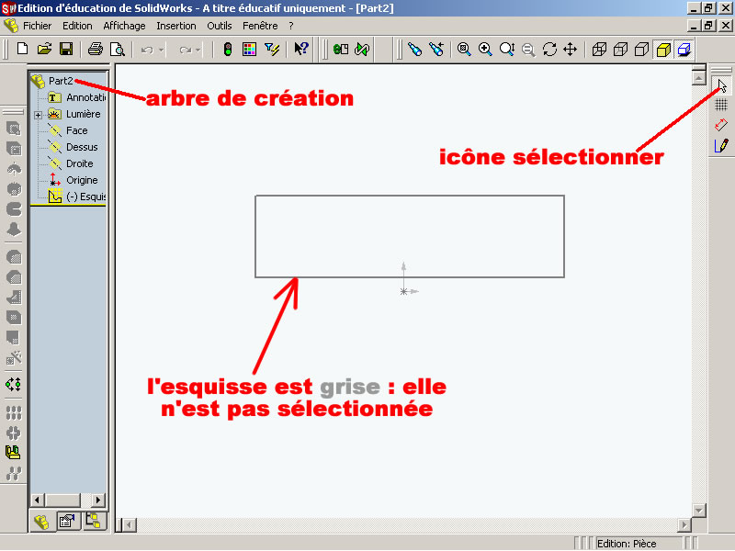Click the Shell icon on the features toolbar
The width and height of the screenshot is (735, 551).
tap(14, 318)
